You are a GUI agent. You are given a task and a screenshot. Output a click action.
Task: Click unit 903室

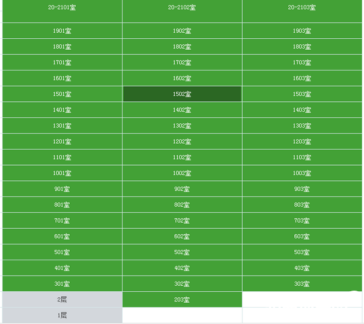[x=302, y=189]
